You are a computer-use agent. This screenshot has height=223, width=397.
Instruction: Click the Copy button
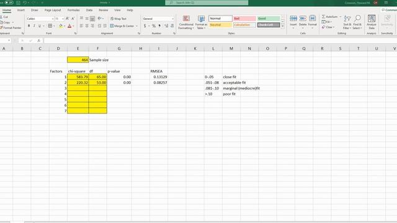(5, 22)
